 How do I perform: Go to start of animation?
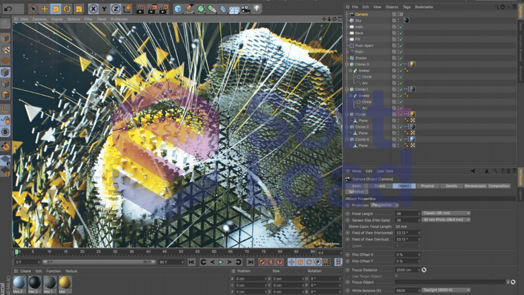191,262
